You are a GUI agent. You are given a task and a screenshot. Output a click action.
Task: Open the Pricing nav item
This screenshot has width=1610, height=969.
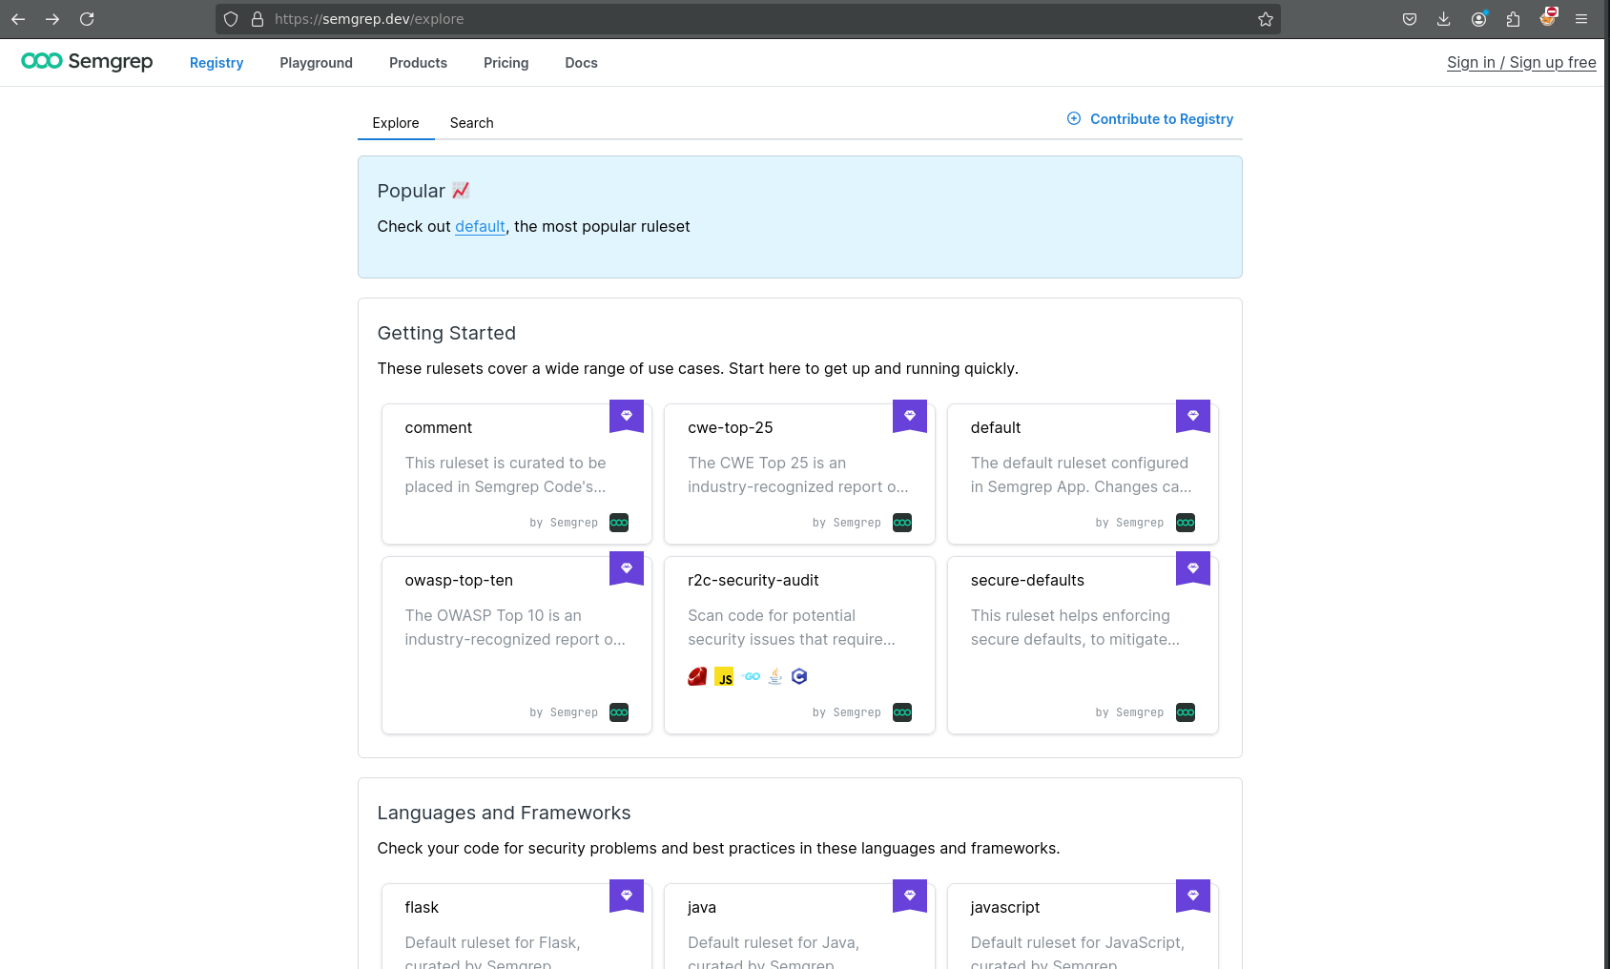pyautogui.click(x=506, y=63)
